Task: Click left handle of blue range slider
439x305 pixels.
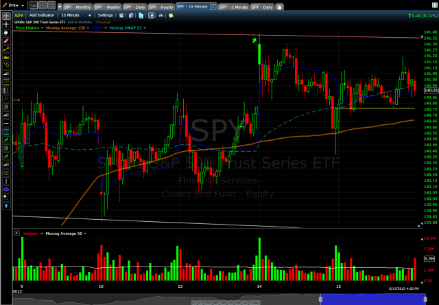Action: [x=320, y=299]
